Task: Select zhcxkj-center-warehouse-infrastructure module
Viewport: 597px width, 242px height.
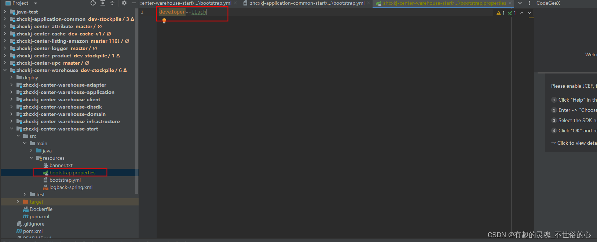Action: tap(72, 121)
